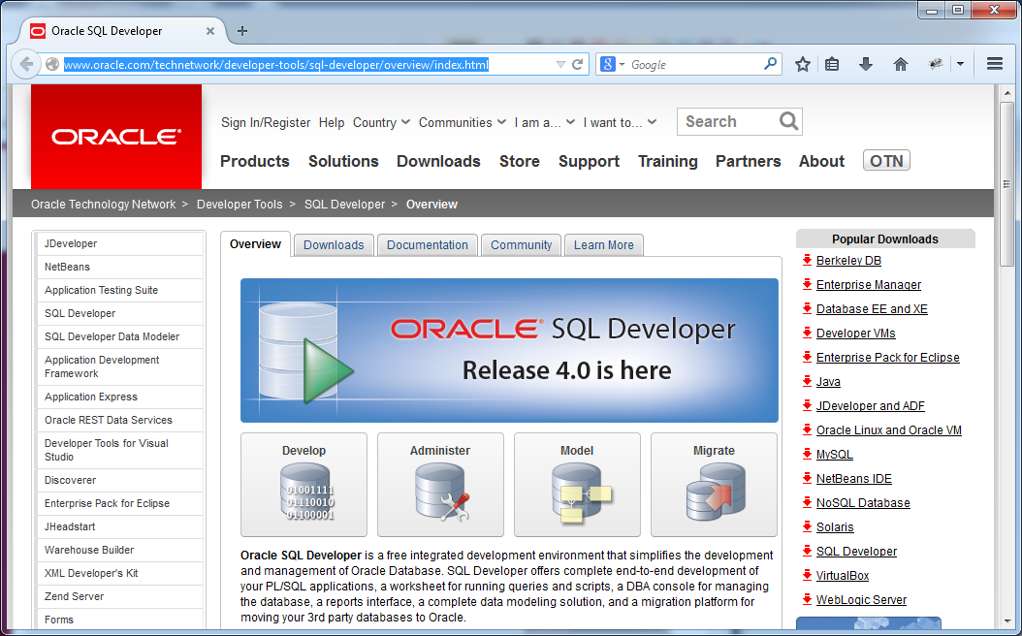Open the URL bar history dropdown arrow

pyautogui.click(x=560, y=64)
